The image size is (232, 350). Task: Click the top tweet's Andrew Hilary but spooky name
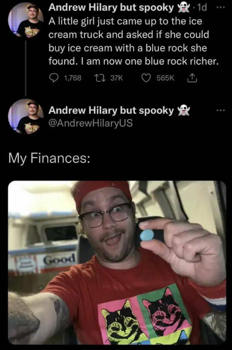(x=111, y=8)
